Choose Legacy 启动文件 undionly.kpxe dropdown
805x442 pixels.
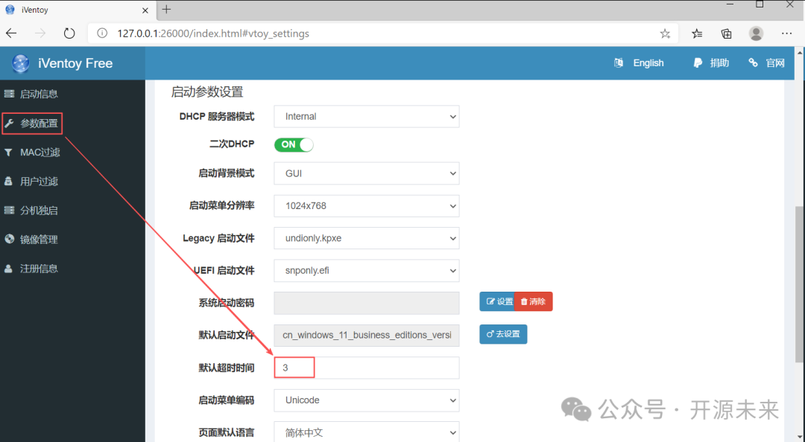tap(367, 238)
